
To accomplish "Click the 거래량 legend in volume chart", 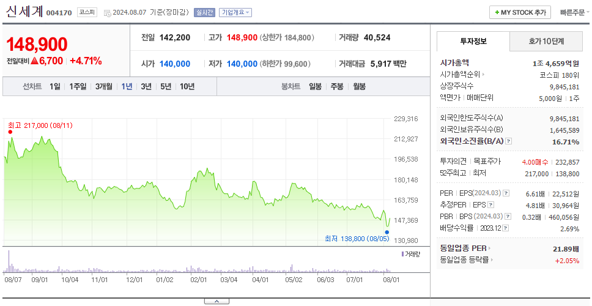I will (x=411, y=254).
